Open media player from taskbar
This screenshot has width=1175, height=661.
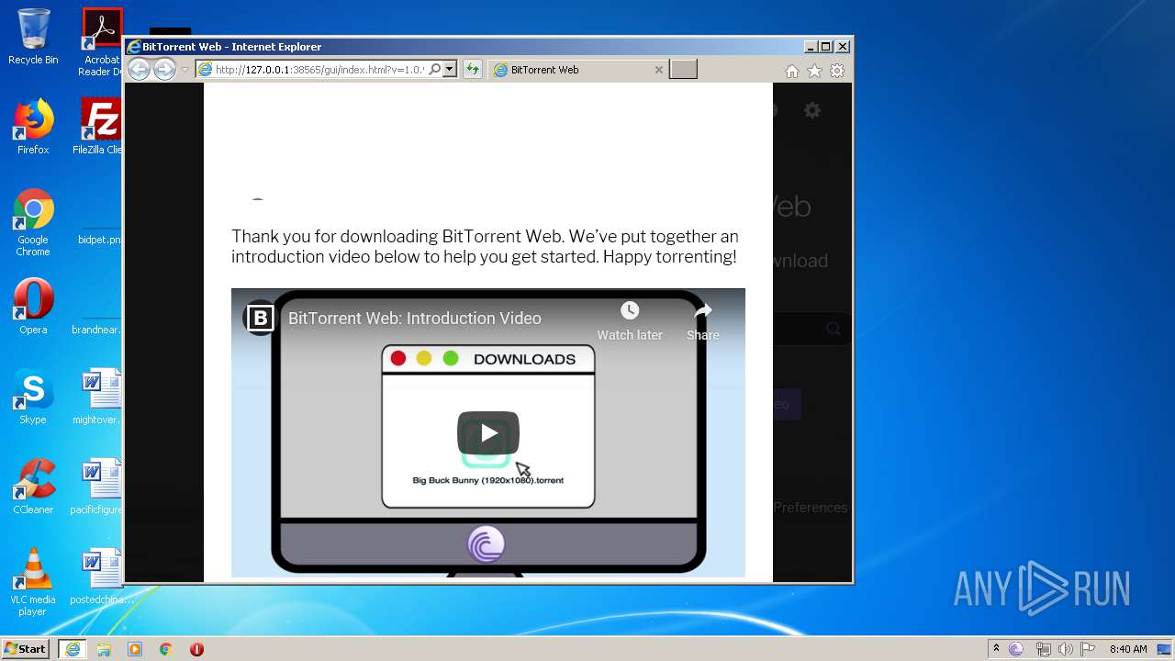135,649
